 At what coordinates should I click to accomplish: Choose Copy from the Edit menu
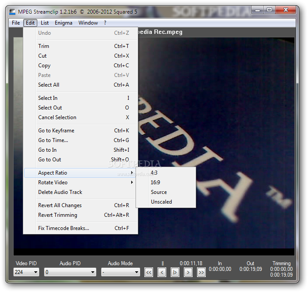[80, 66]
